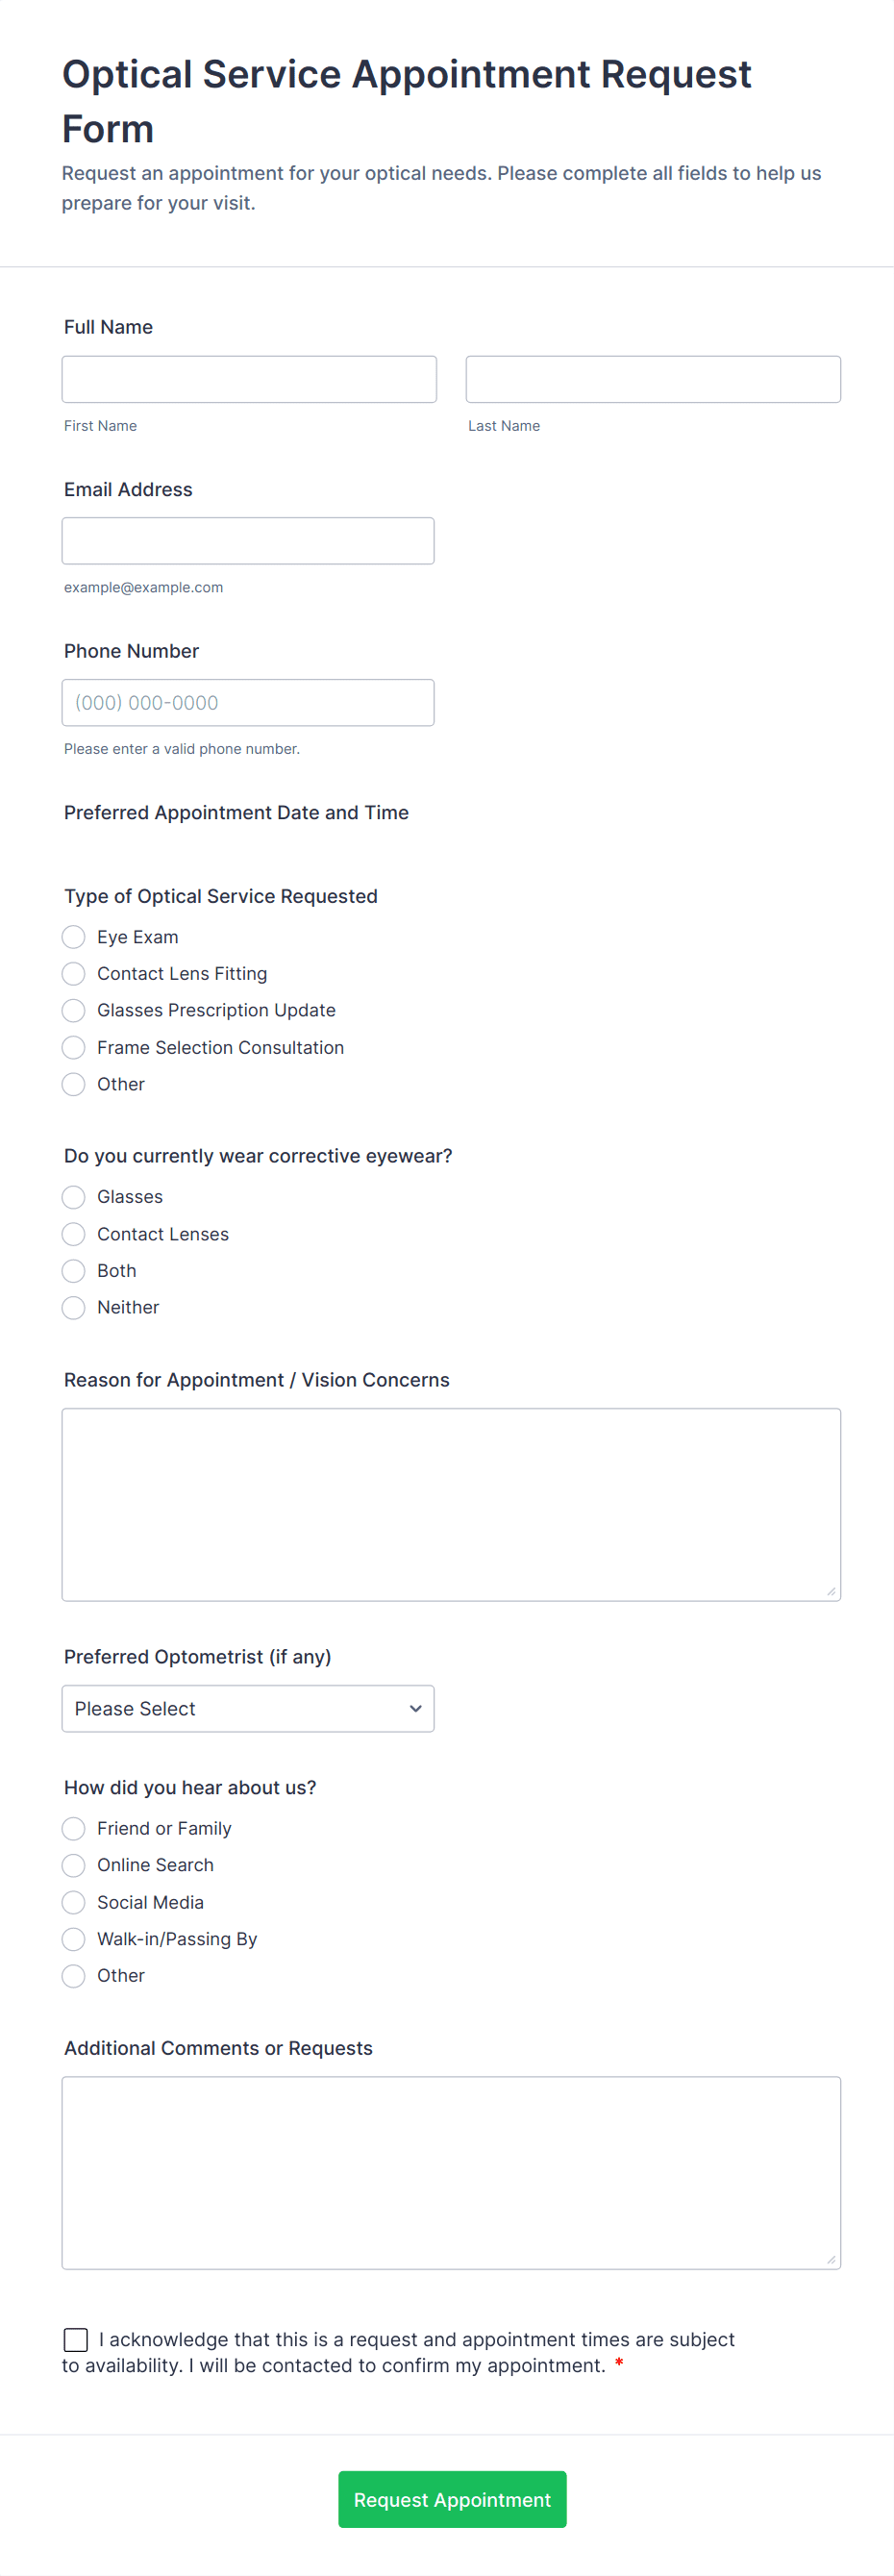Click the First Name input field
The width and height of the screenshot is (894, 2576).
pyautogui.click(x=249, y=379)
